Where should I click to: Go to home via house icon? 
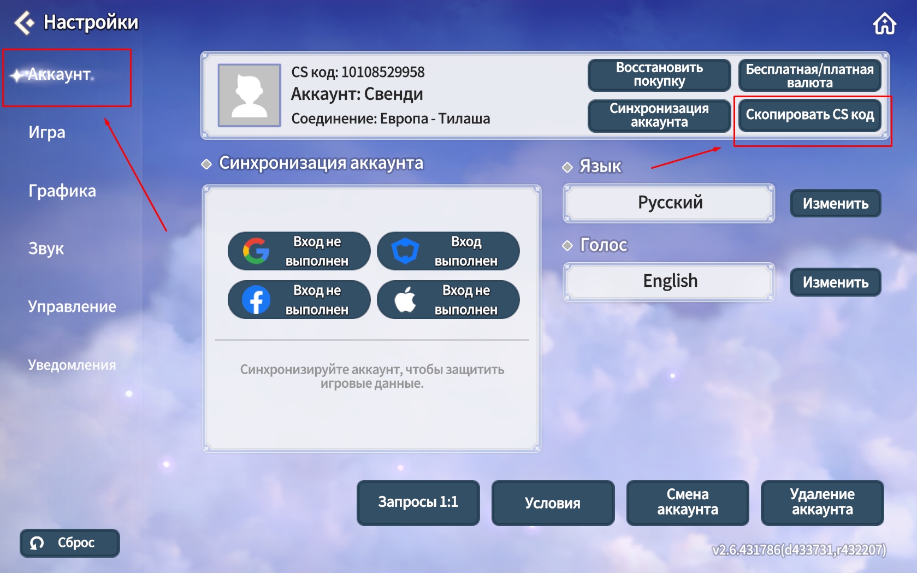(x=884, y=24)
